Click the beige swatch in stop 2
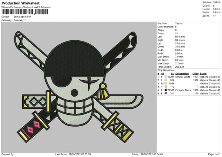Image resolution: width=222 pixels, height=157 pixels. (166, 80)
